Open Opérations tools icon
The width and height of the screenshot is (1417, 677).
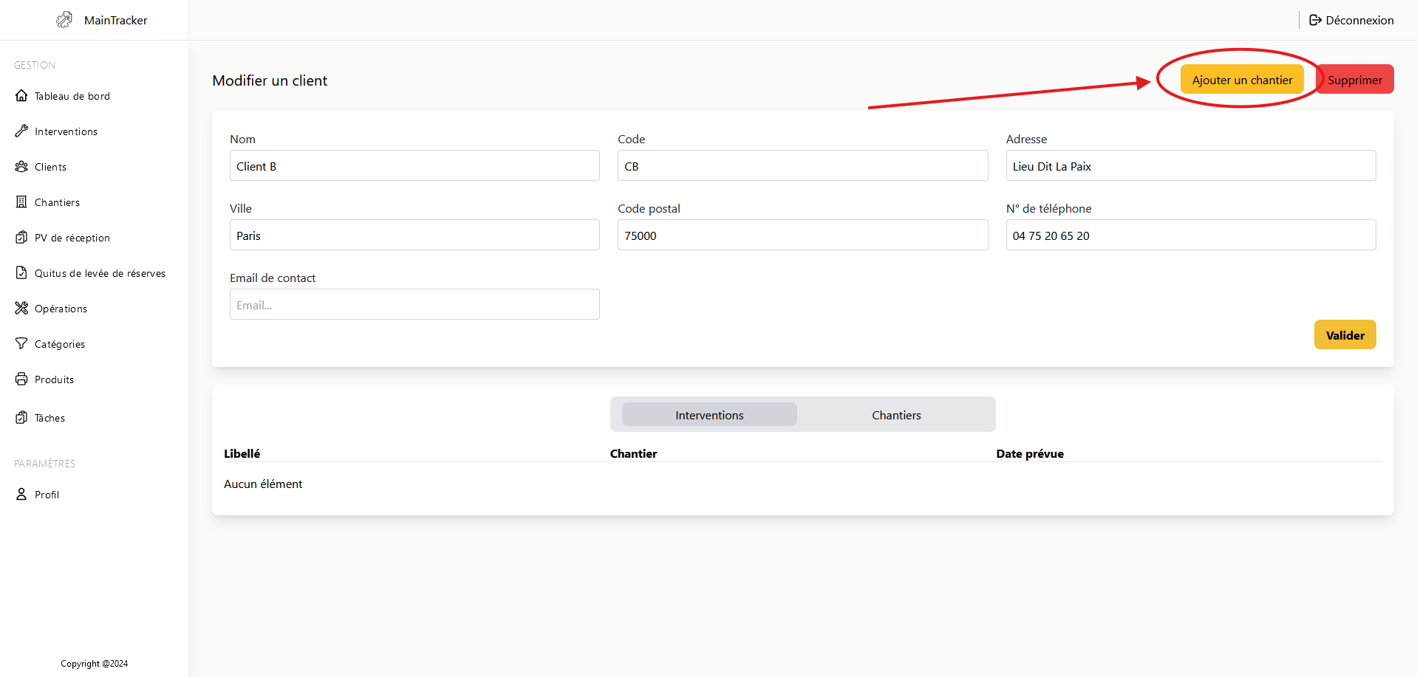(x=21, y=309)
